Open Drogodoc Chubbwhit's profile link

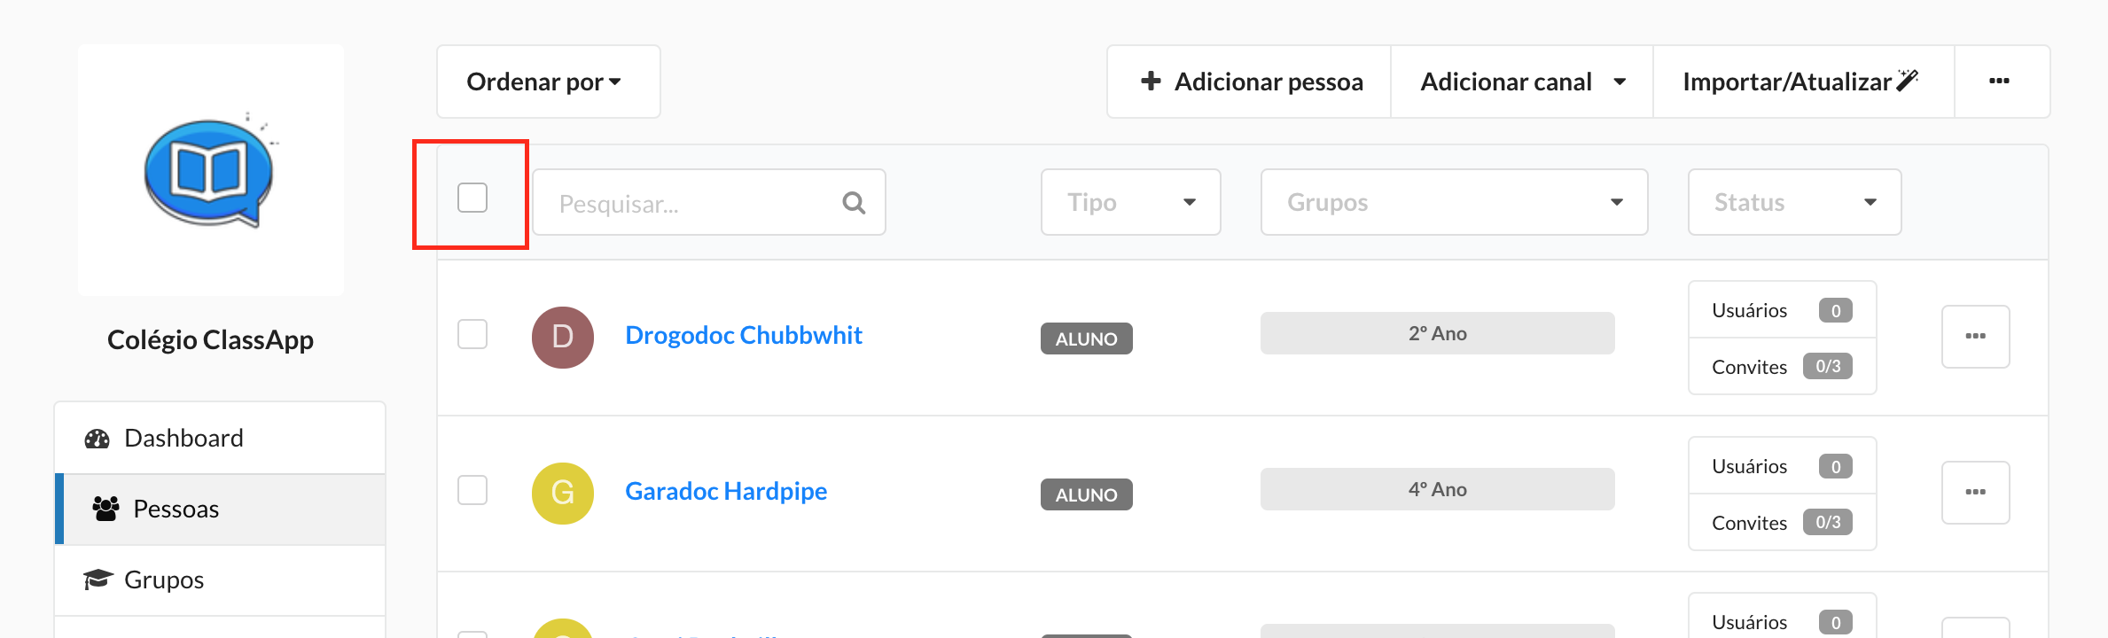click(x=743, y=335)
